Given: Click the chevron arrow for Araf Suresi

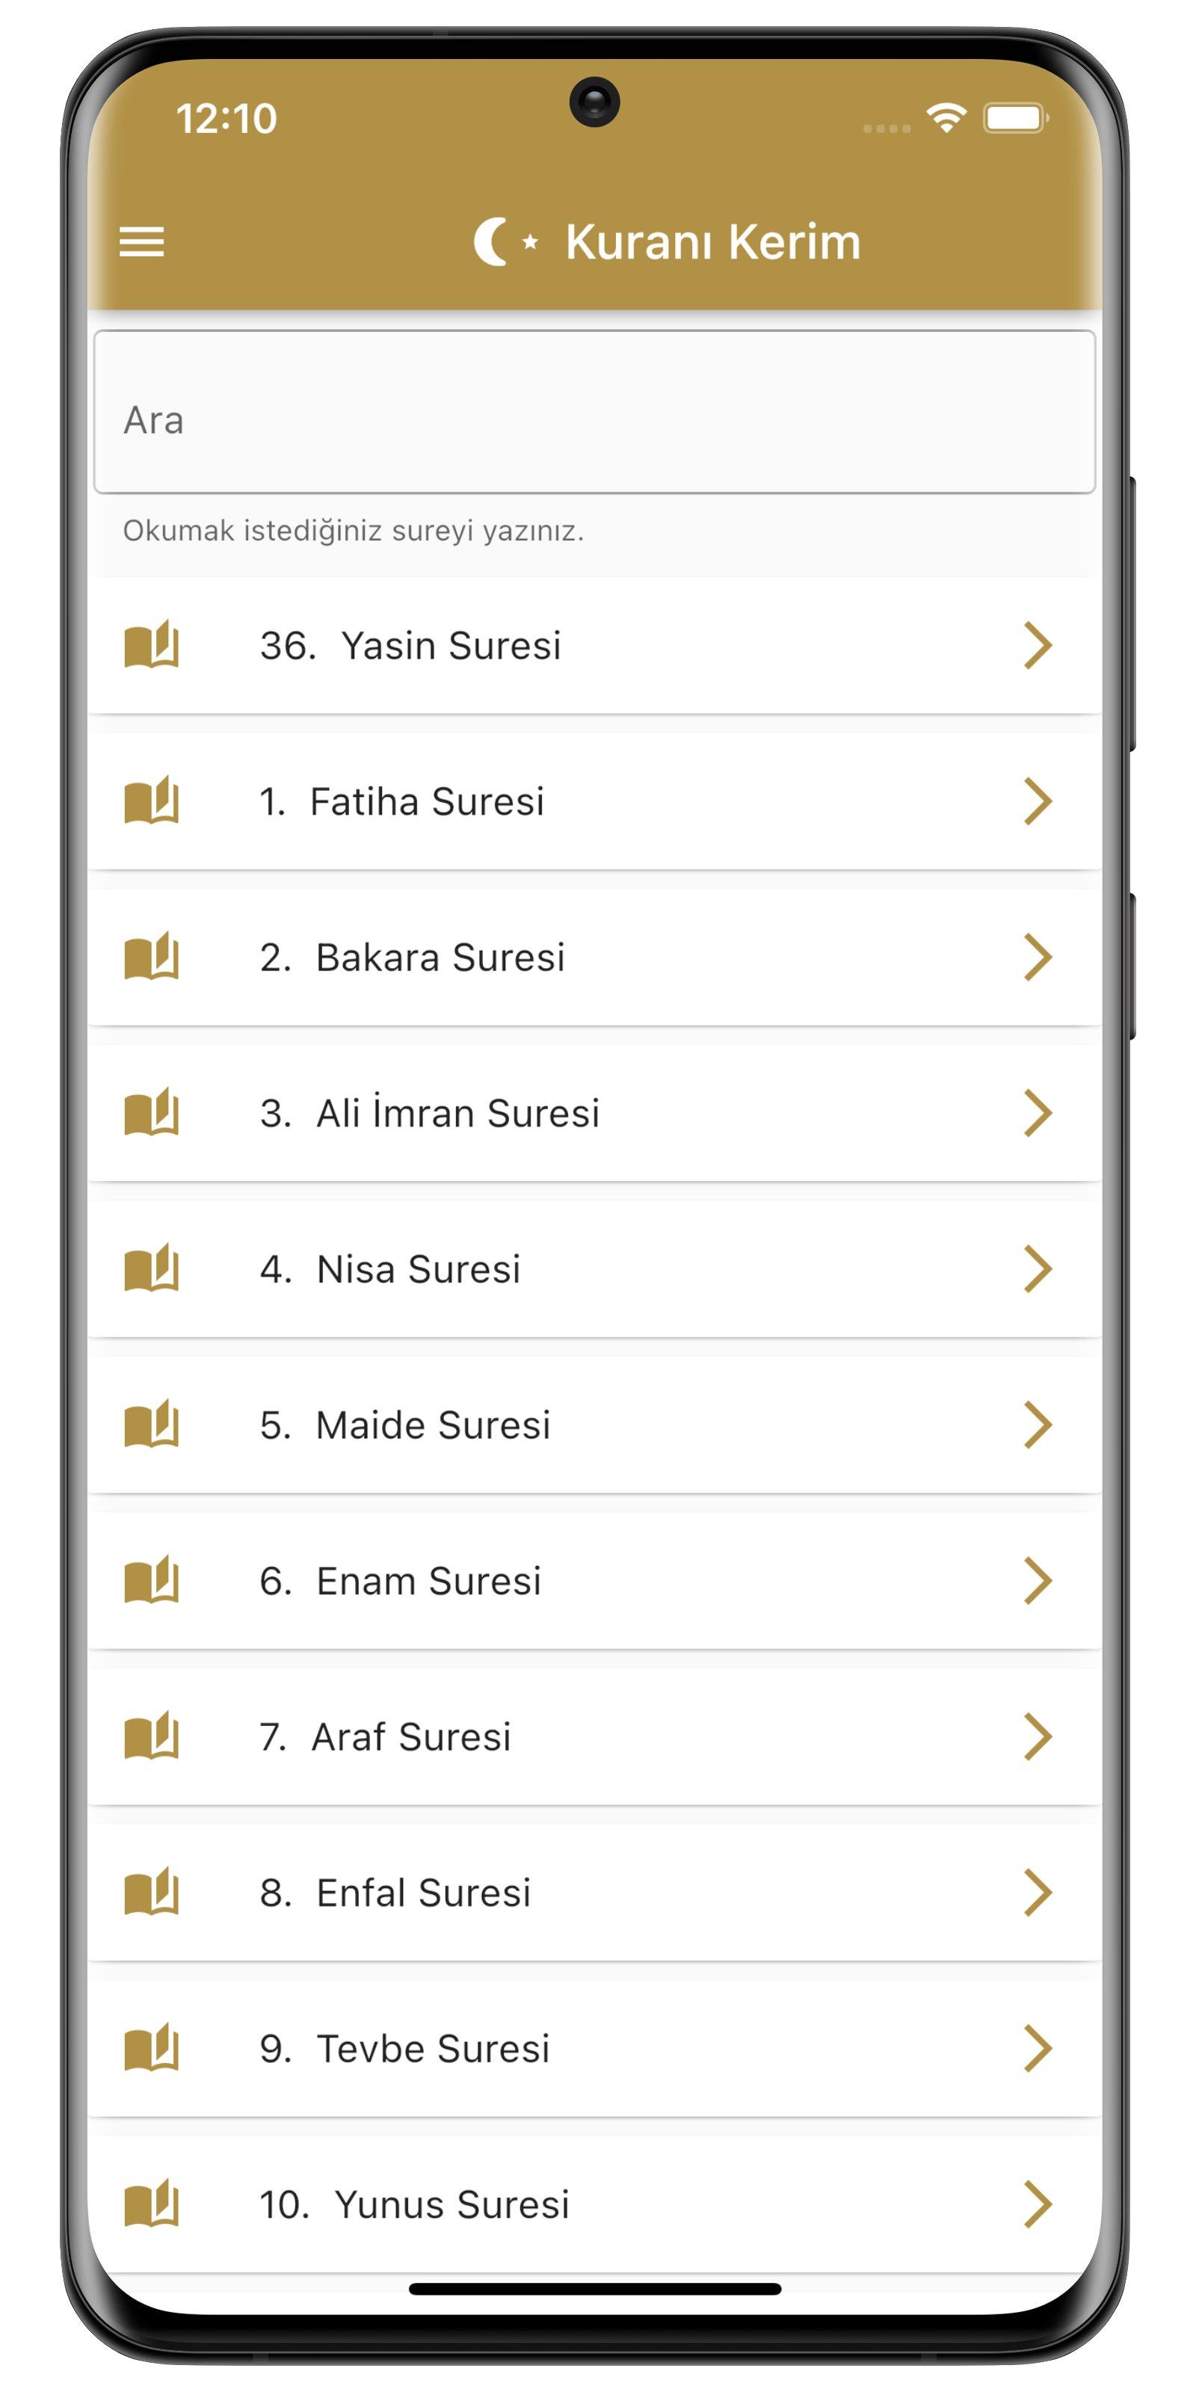Looking at the screenshot, I should click(1038, 1736).
